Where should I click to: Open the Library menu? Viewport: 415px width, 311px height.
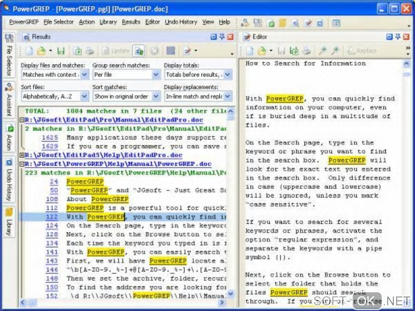tap(108, 22)
